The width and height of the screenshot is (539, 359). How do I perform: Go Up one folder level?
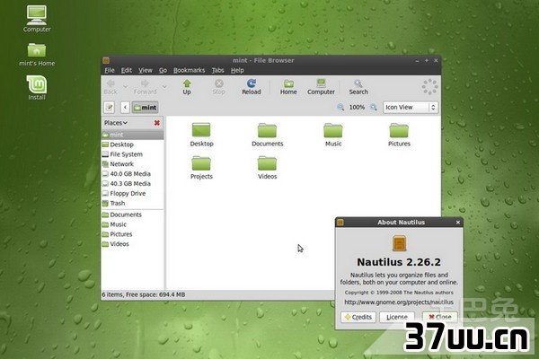click(x=187, y=87)
